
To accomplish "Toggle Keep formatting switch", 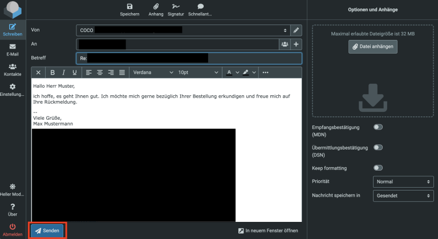I will [x=378, y=168].
